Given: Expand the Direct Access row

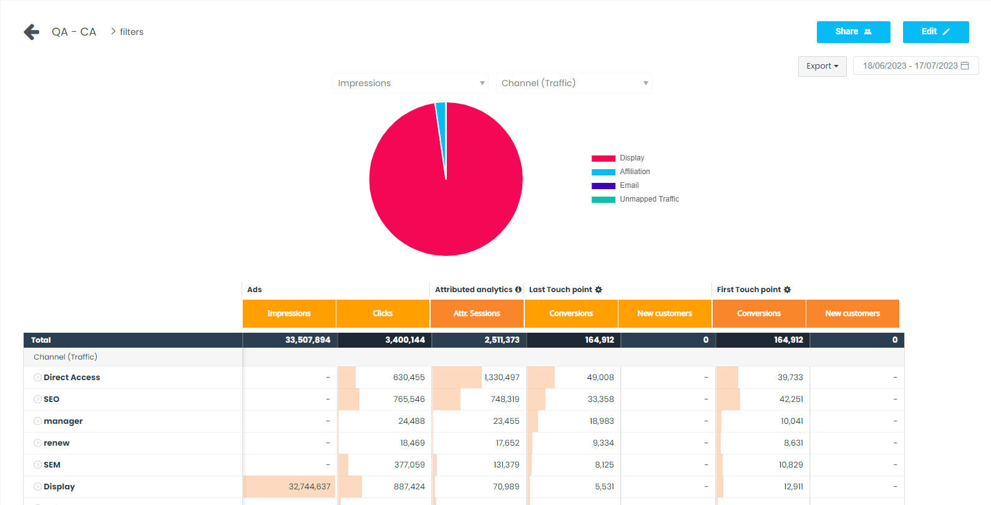Looking at the screenshot, I should [38, 378].
